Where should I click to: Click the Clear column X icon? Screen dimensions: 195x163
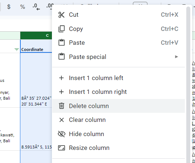[61, 120]
